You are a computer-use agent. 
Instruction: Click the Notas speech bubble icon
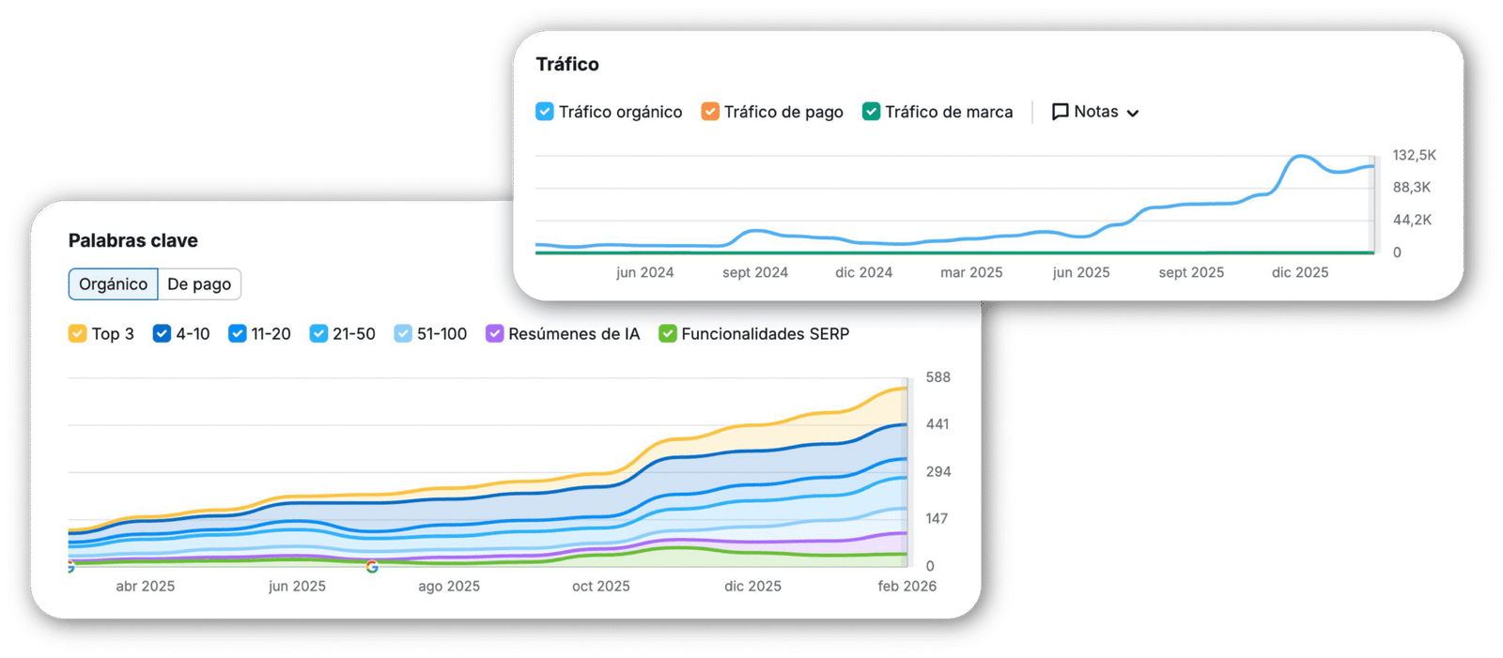(x=1060, y=112)
